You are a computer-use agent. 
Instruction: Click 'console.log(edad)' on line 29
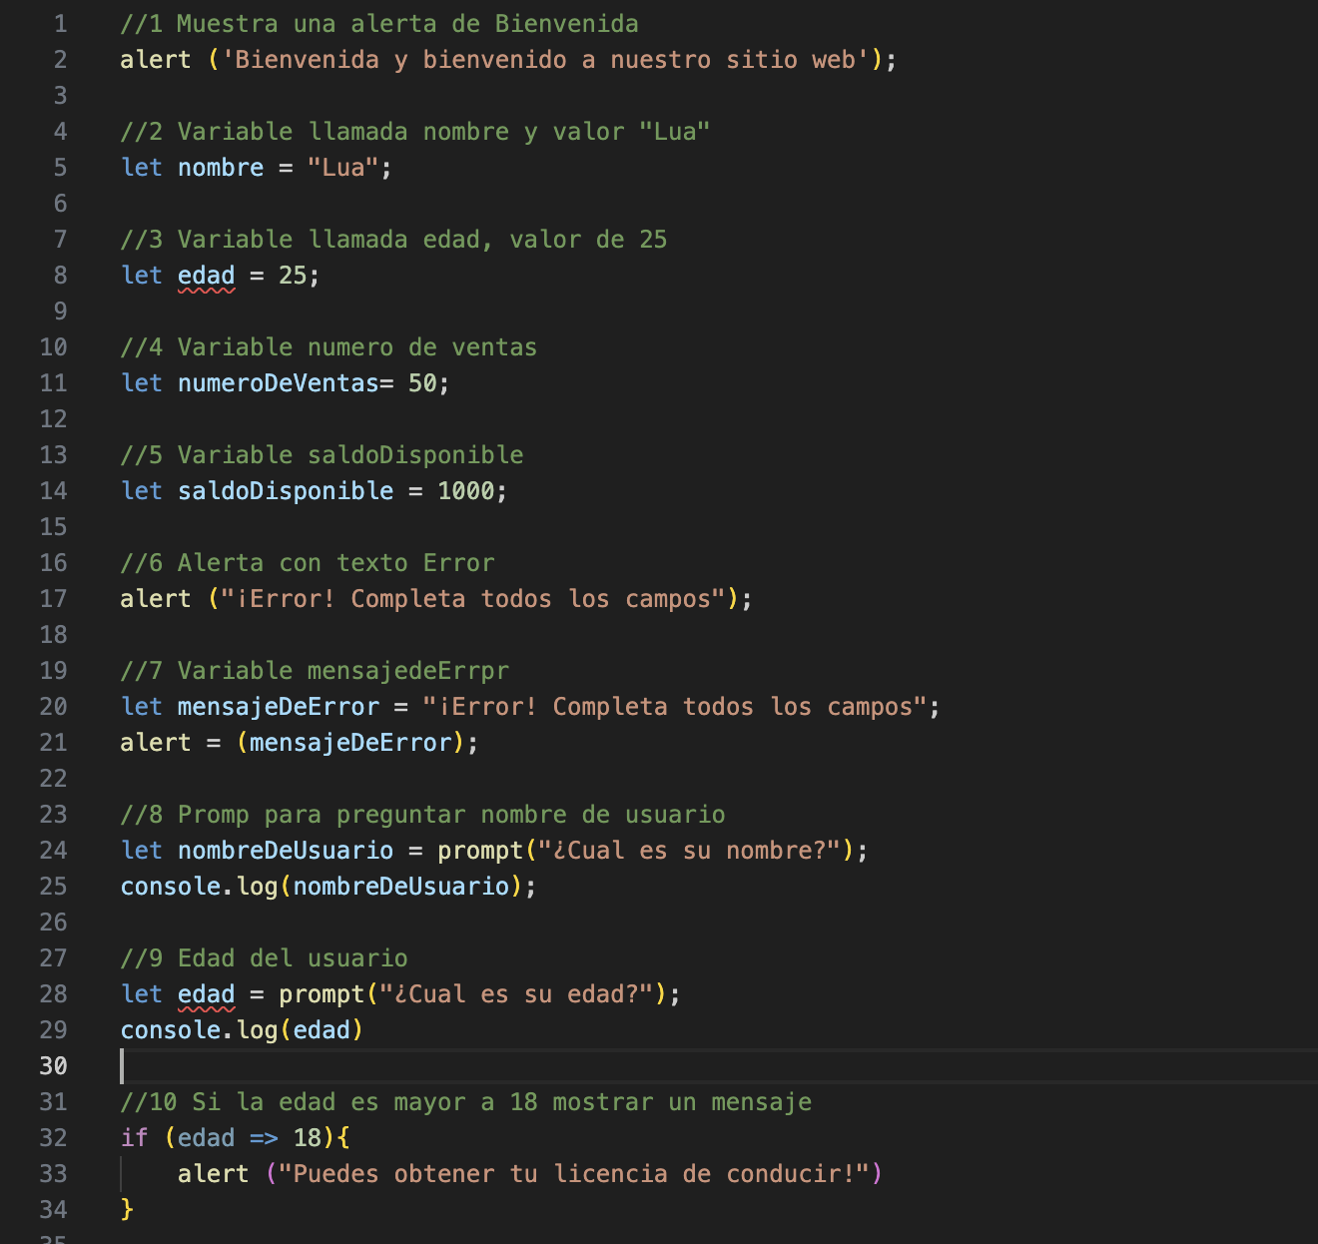(x=242, y=1030)
